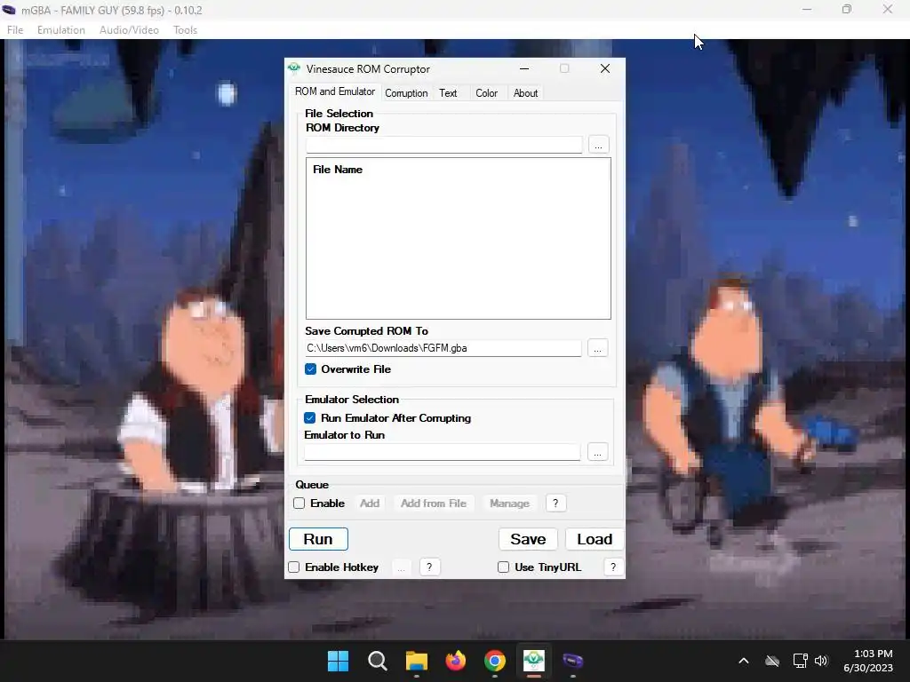Click the cloud sync tray icon
This screenshot has width=910, height=682.
pyautogui.click(x=772, y=661)
